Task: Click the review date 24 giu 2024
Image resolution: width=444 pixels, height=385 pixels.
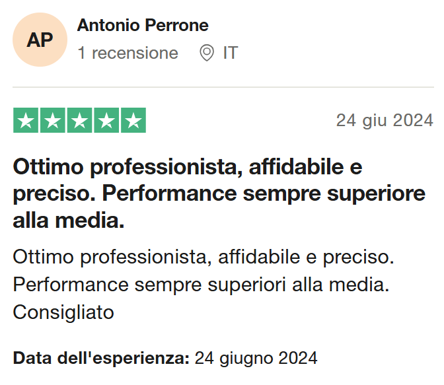Action: coord(385,120)
